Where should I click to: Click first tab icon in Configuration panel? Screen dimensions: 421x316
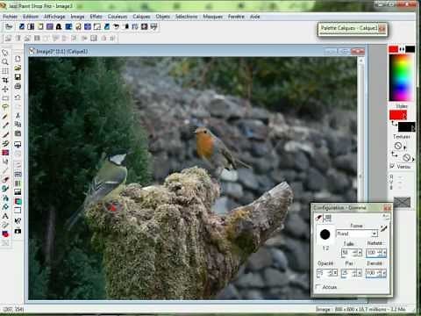[319, 218]
